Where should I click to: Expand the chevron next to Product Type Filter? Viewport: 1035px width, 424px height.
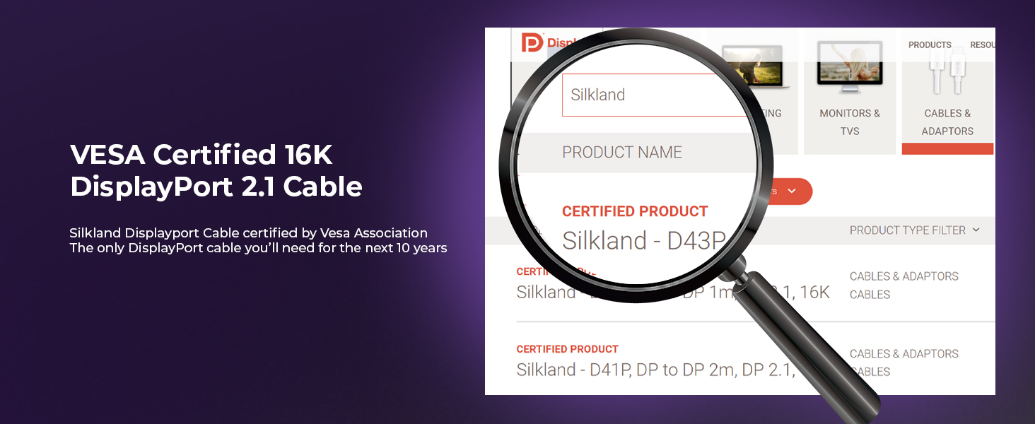(977, 230)
